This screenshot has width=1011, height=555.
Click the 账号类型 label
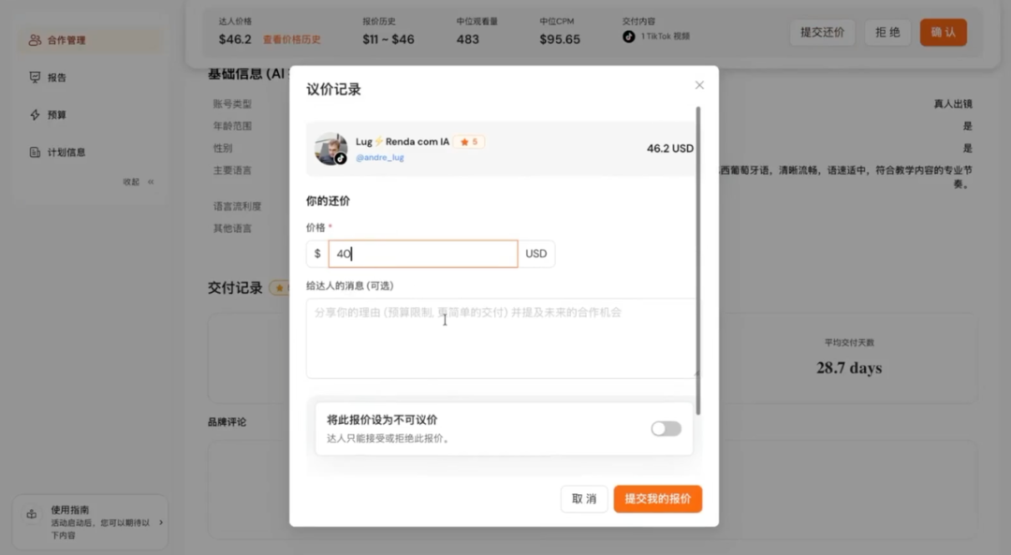(x=232, y=104)
